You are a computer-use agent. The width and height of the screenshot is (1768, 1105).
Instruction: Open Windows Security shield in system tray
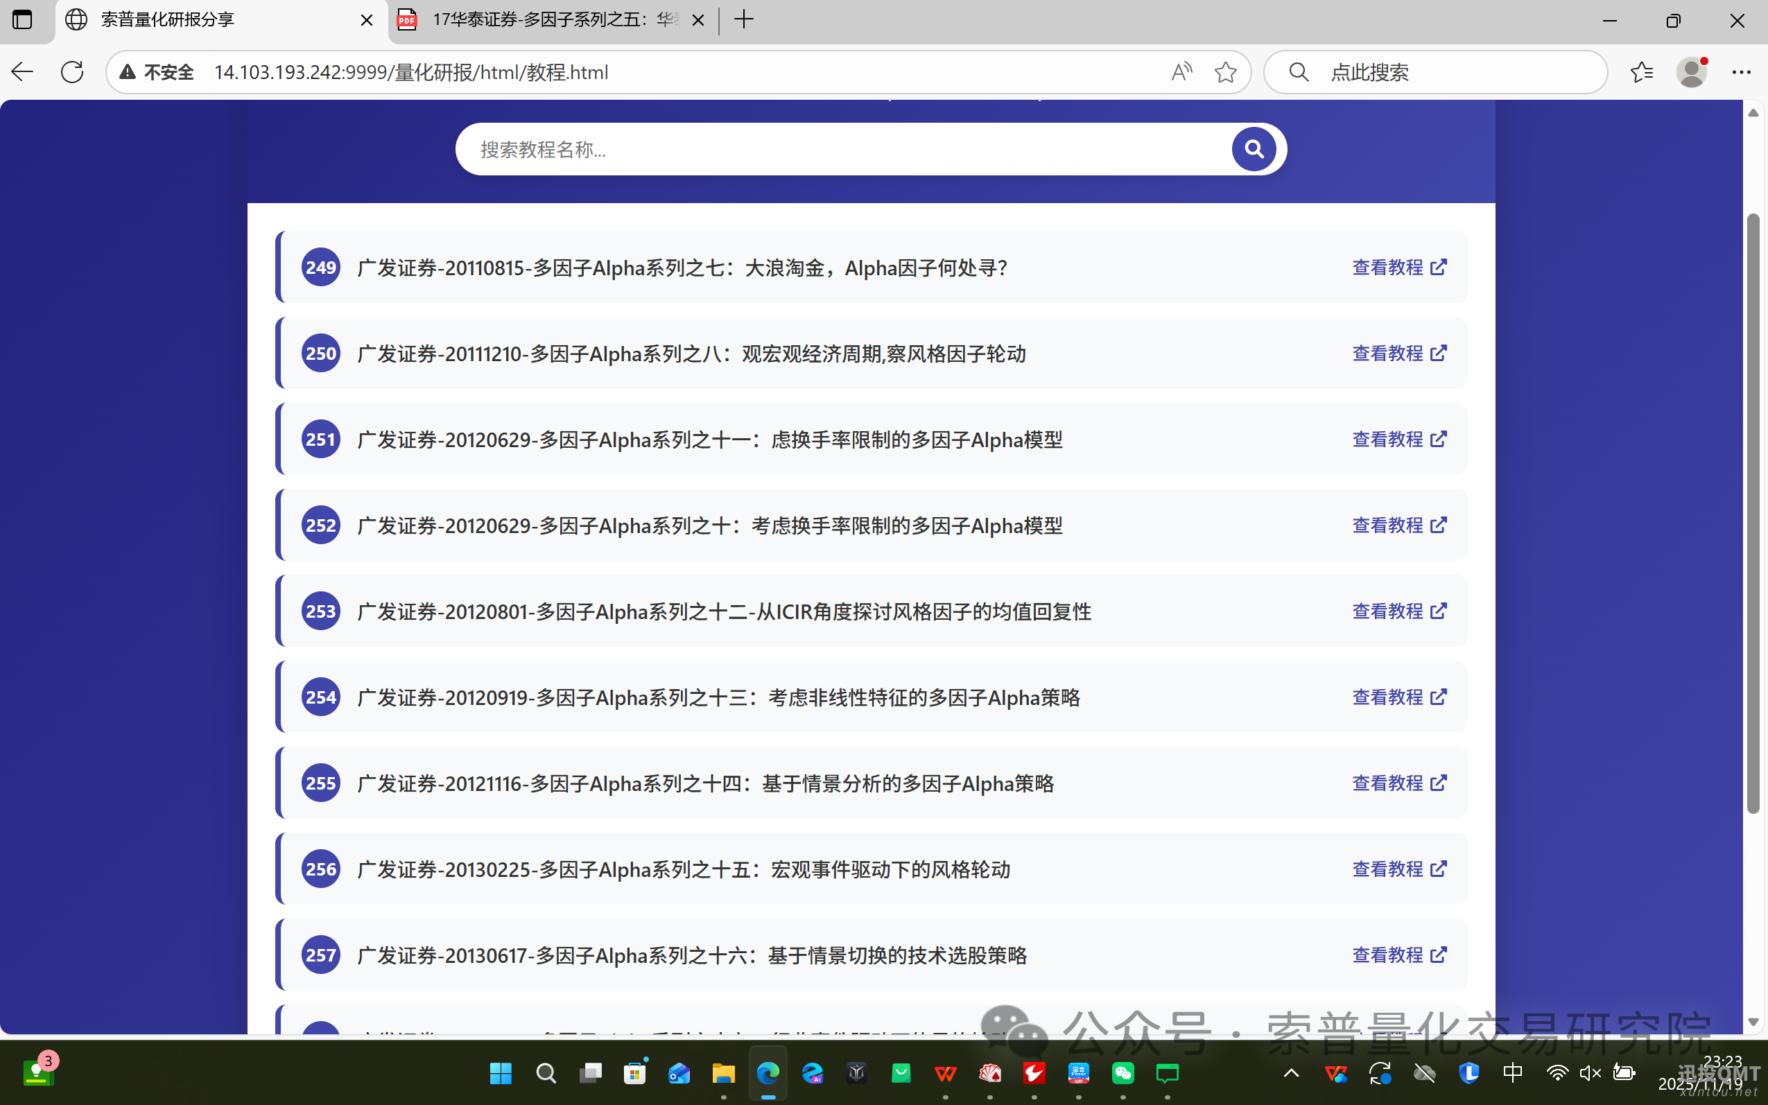click(1469, 1073)
